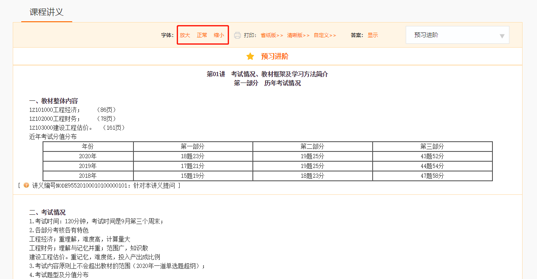This screenshot has height=279, width=537.
Task: Enlarge the font by clicking 放大
Action: (x=184, y=35)
